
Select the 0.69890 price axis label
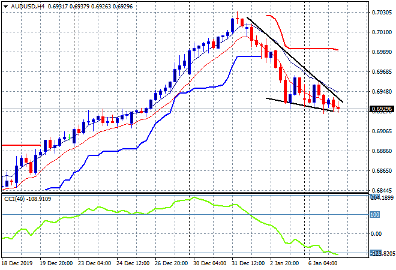click(382, 52)
